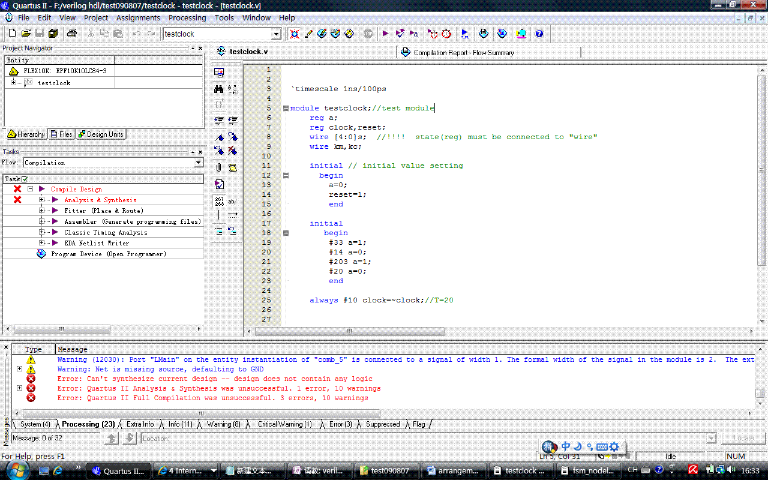Viewport: 768px width, 480px height.
Task: Collapse the module testclock code fold marker
Action: point(286,108)
